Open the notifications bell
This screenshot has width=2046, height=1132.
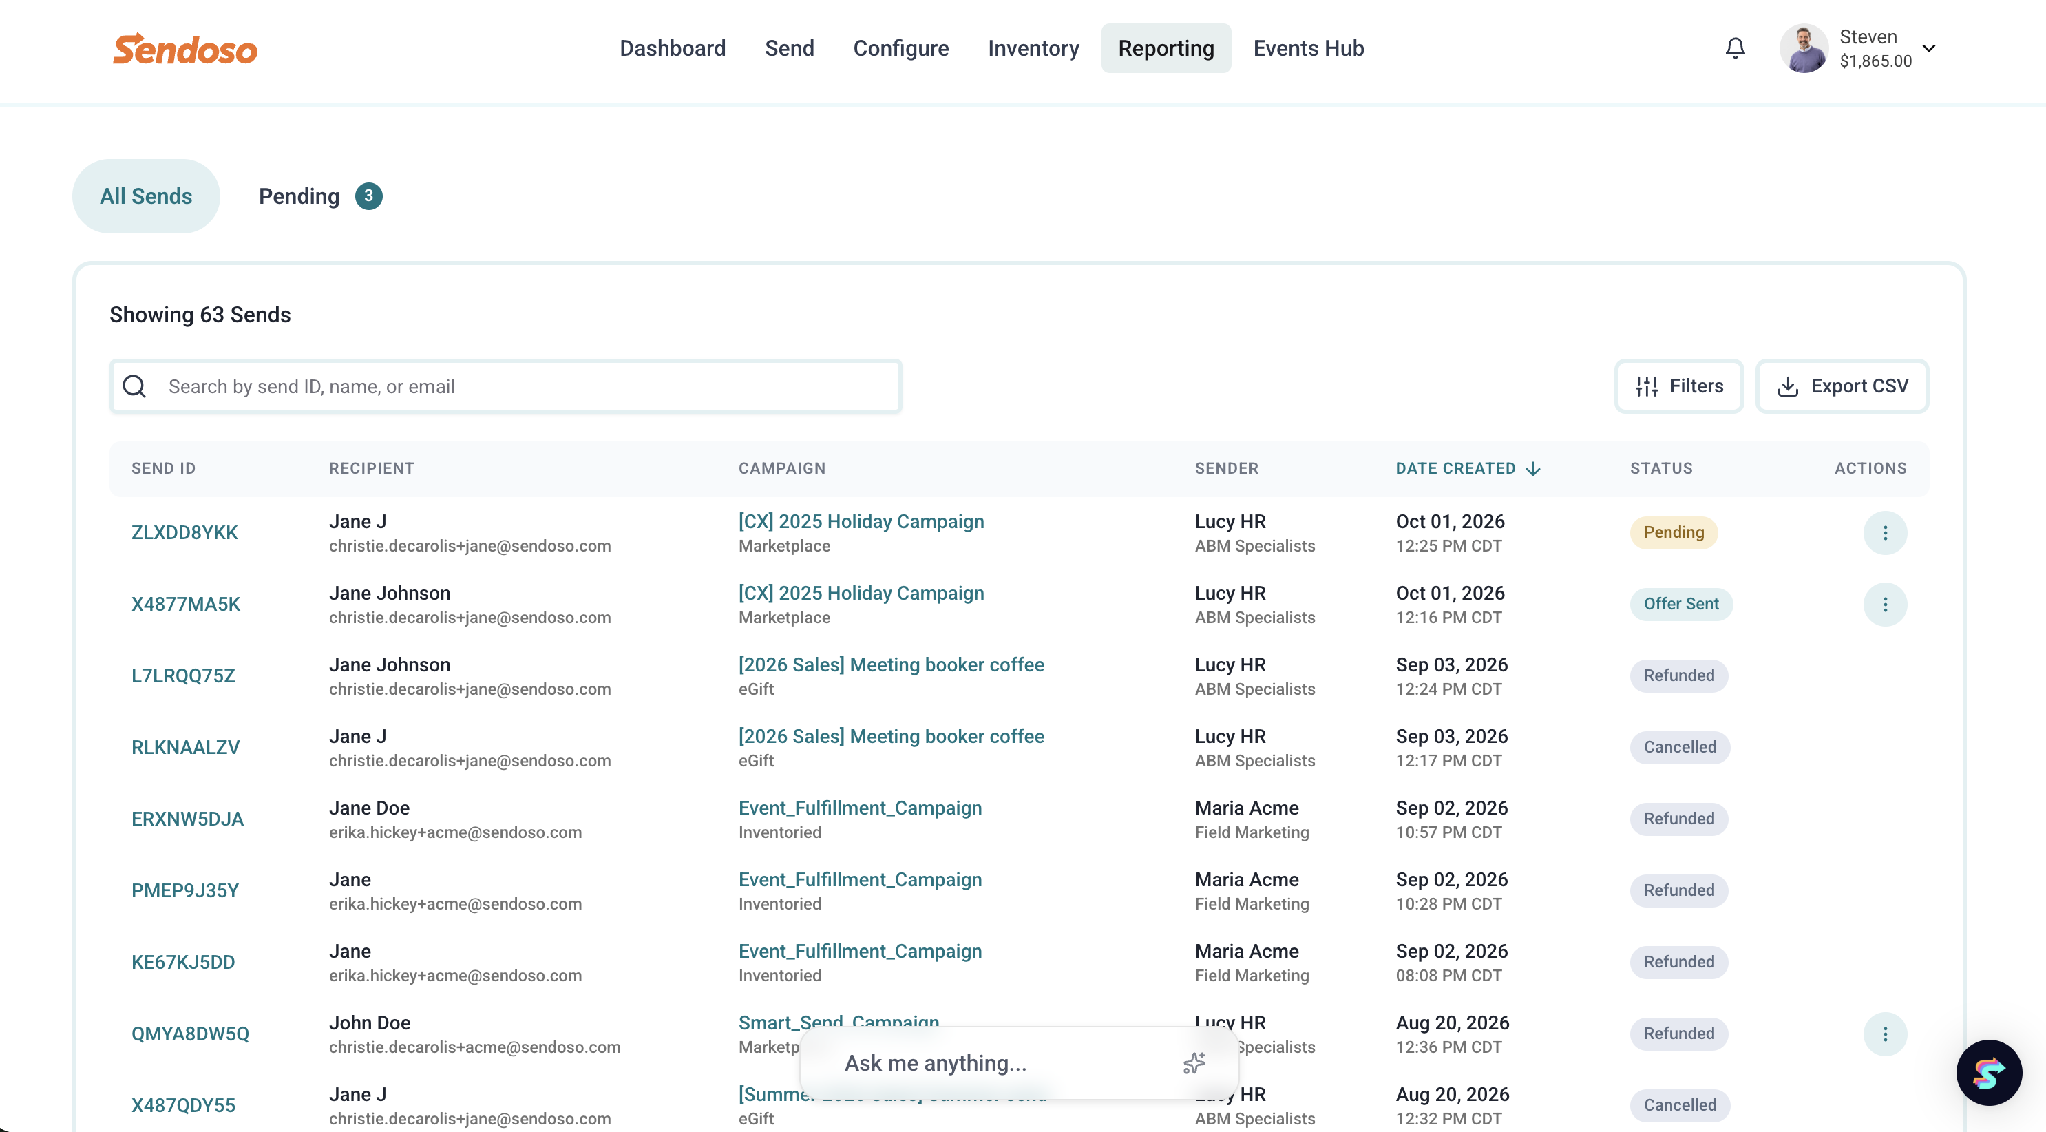(1735, 48)
